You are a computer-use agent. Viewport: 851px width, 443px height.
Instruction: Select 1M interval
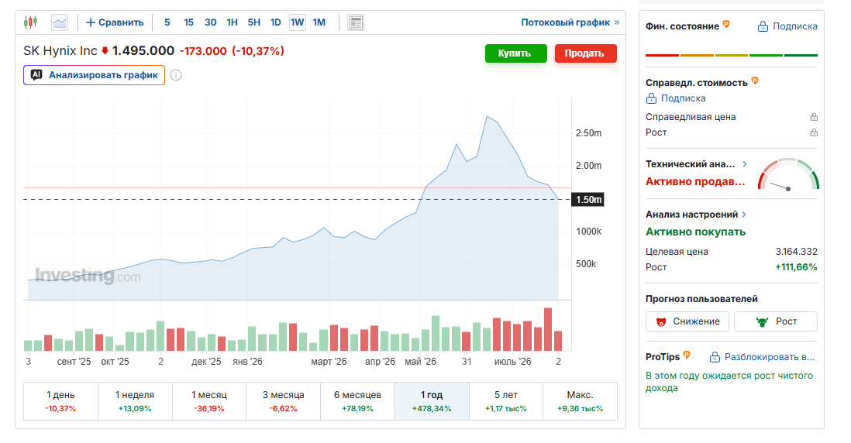[319, 22]
